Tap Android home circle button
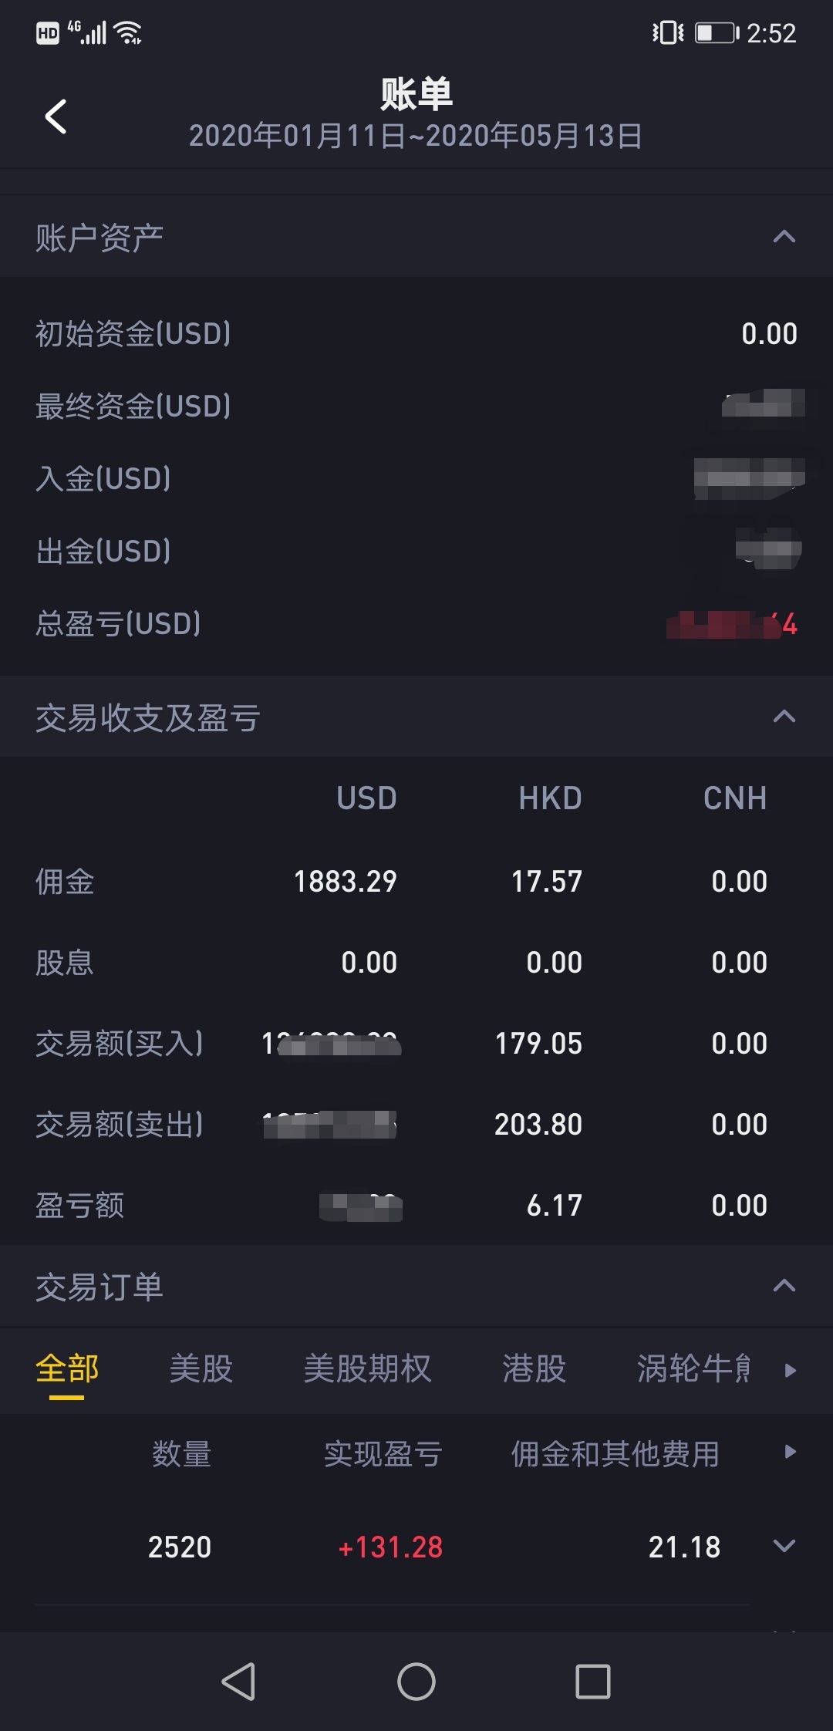This screenshot has height=1731, width=833. [x=416, y=1681]
